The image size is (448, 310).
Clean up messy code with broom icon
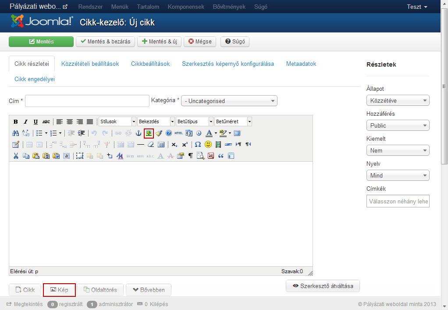tap(159, 133)
